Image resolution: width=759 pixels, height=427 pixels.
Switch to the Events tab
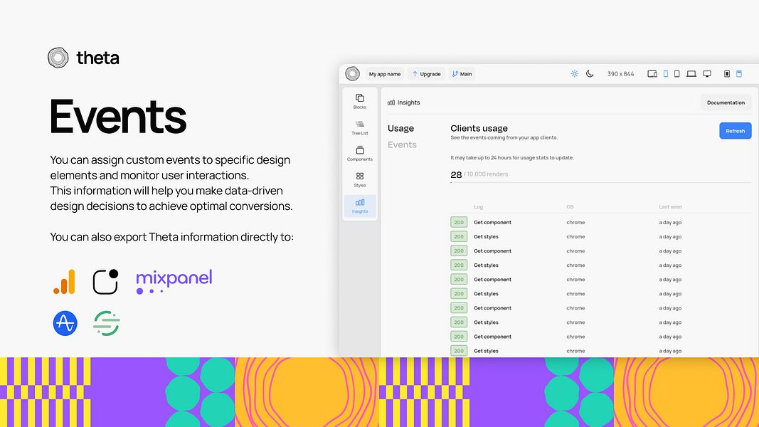(x=402, y=144)
